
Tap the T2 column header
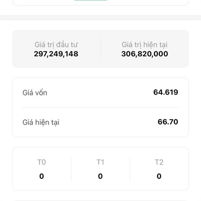click(159, 162)
